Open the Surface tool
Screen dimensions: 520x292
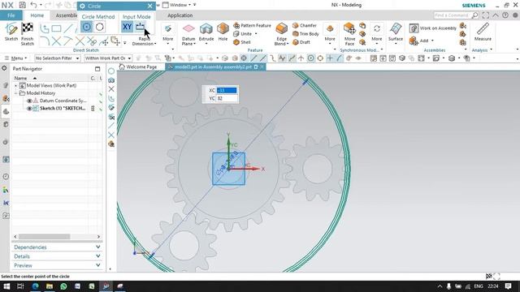click(396, 32)
